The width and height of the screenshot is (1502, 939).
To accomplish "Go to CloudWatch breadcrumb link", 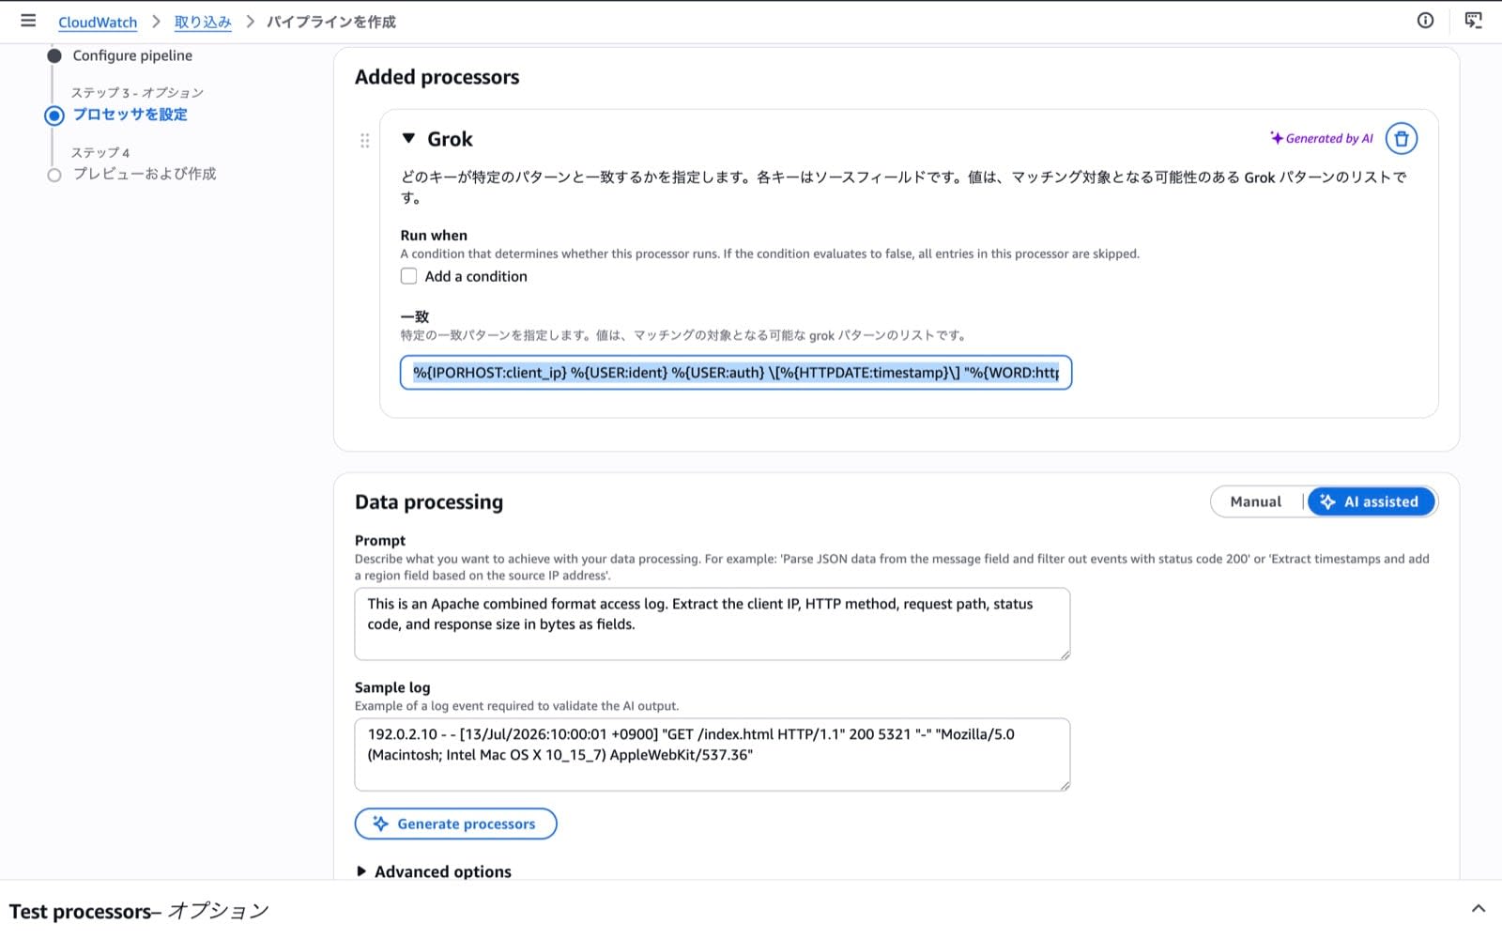I will tap(98, 22).
